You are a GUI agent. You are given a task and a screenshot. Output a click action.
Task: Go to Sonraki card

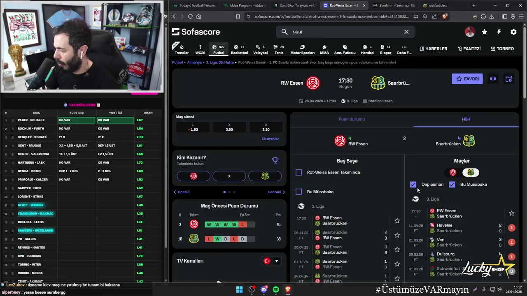[277, 192]
